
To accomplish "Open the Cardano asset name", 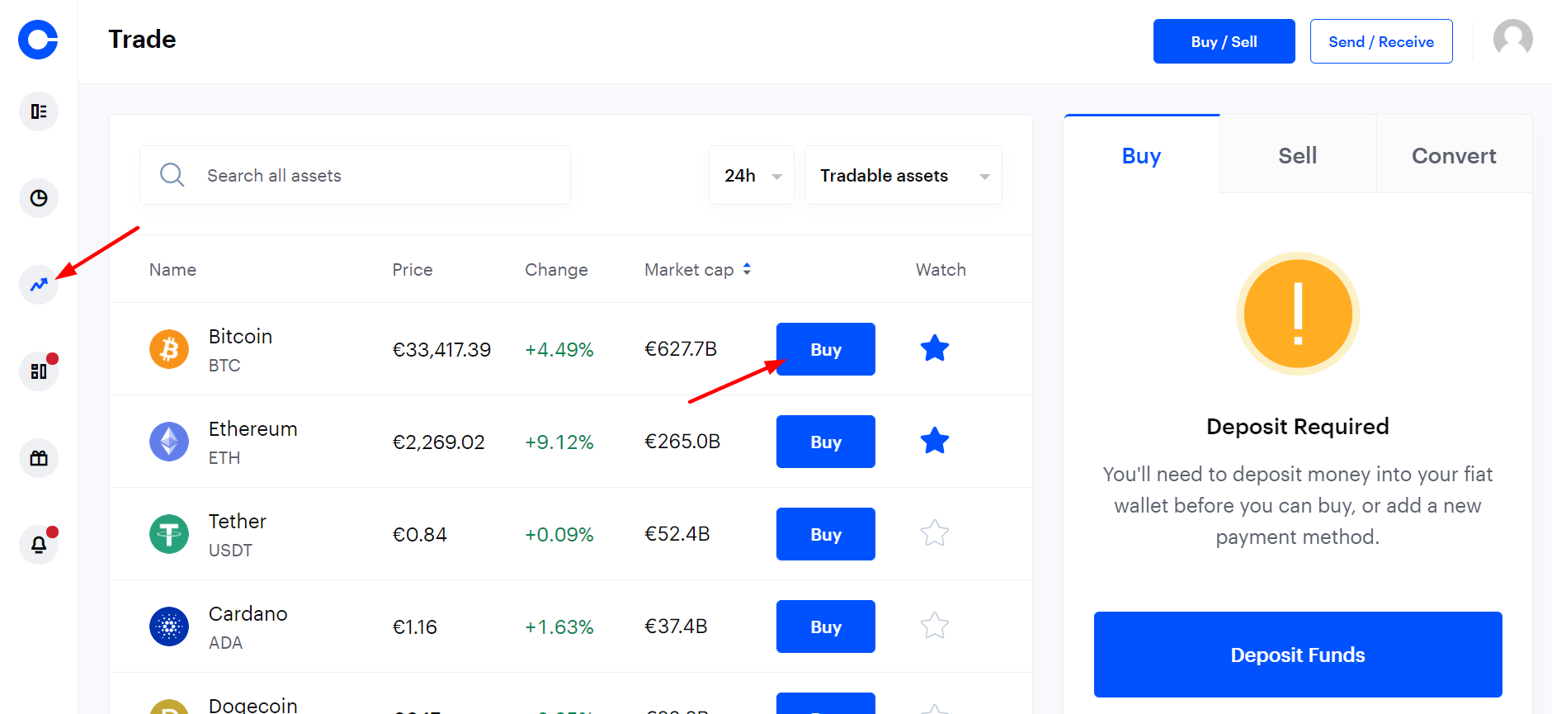I will click(x=248, y=614).
